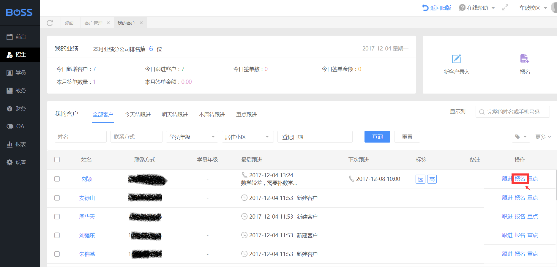The image size is (557, 267).
Task: Click the refresh icon beside tabs
Action: pos(50,23)
